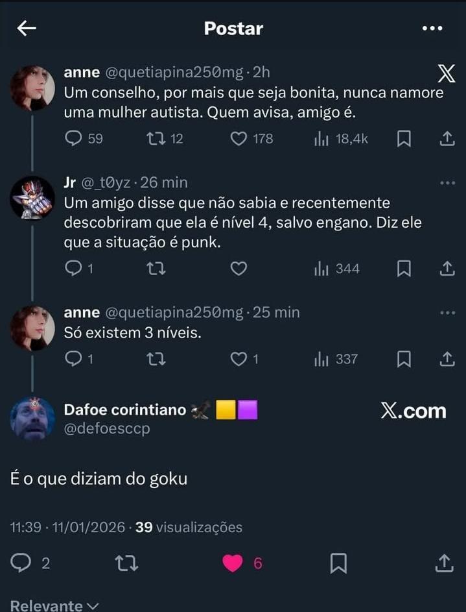Screen dimensions: 466x612
Task: Unlike the main post with 6 likes
Action: click(x=233, y=563)
